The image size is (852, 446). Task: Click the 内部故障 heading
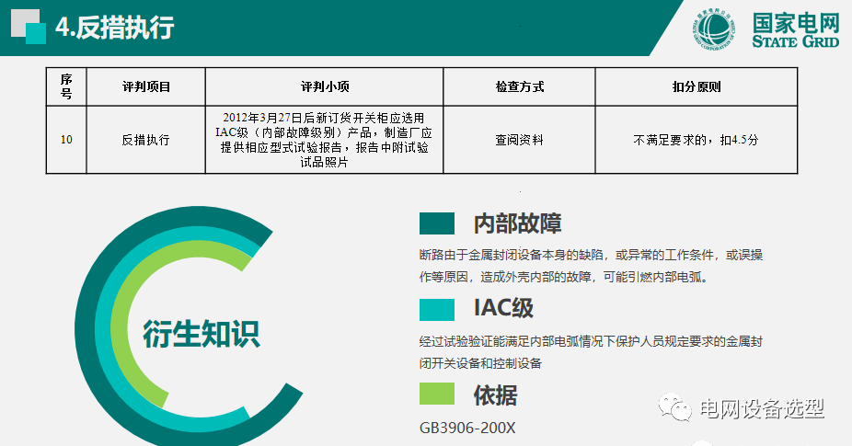pyautogui.click(x=517, y=223)
